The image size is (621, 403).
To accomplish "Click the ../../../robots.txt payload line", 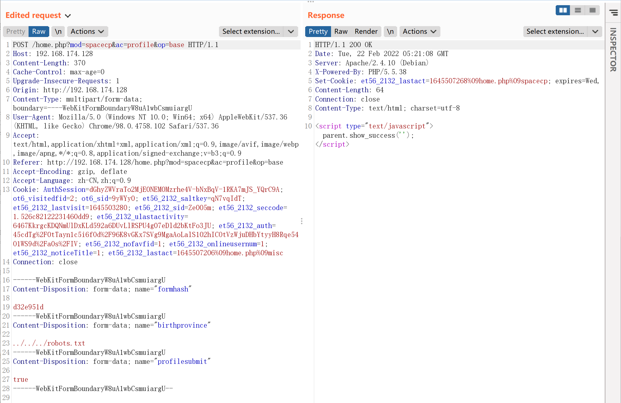I will pos(49,343).
